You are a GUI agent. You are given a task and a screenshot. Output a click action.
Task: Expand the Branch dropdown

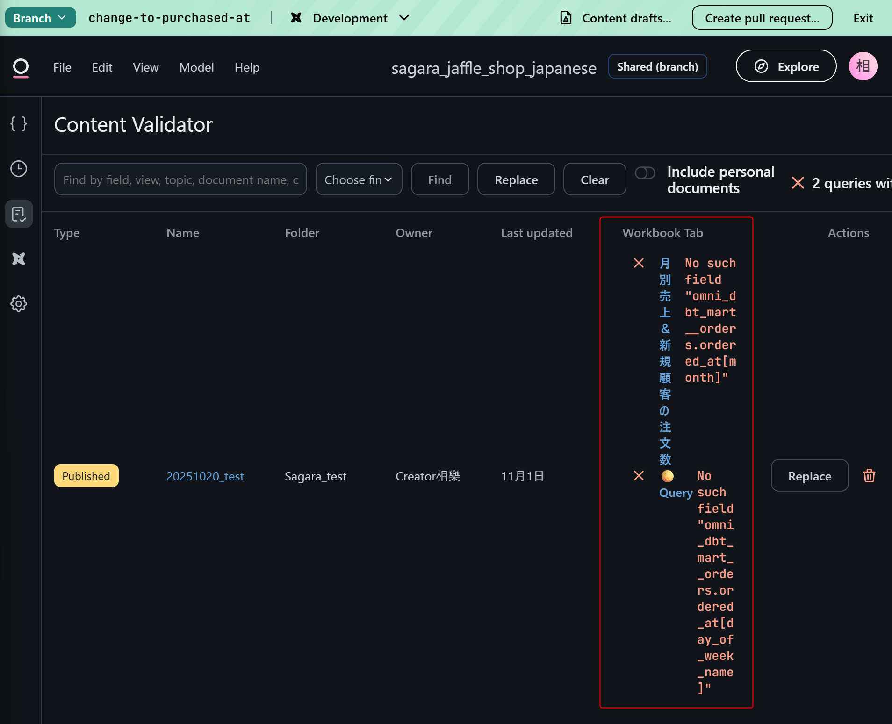coord(40,18)
